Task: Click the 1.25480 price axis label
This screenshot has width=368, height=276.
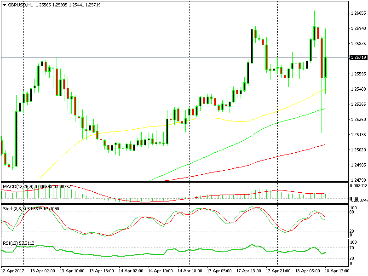Action: coord(358,89)
